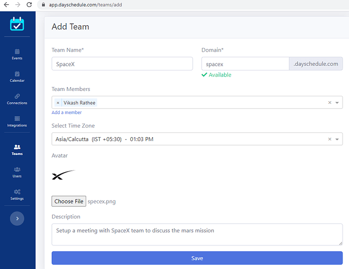Screen dimensions: 349x269
Task: Clear the selected time zone
Action: click(x=330, y=139)
